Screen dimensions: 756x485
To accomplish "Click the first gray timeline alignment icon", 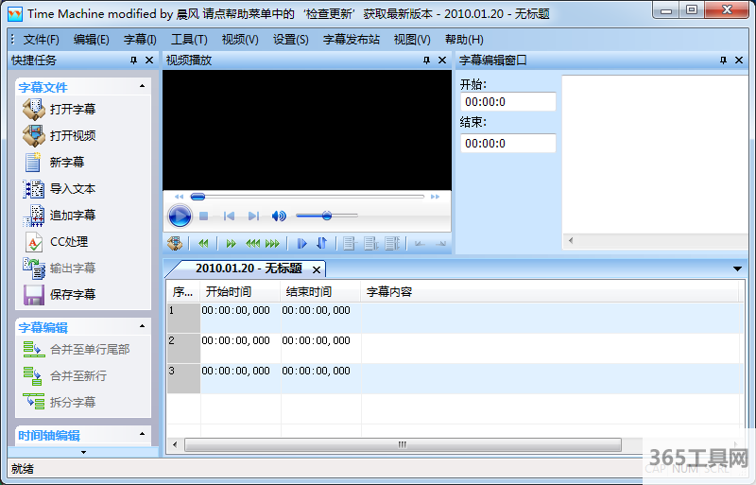I will pyautogui.click(x=349, y=244).
